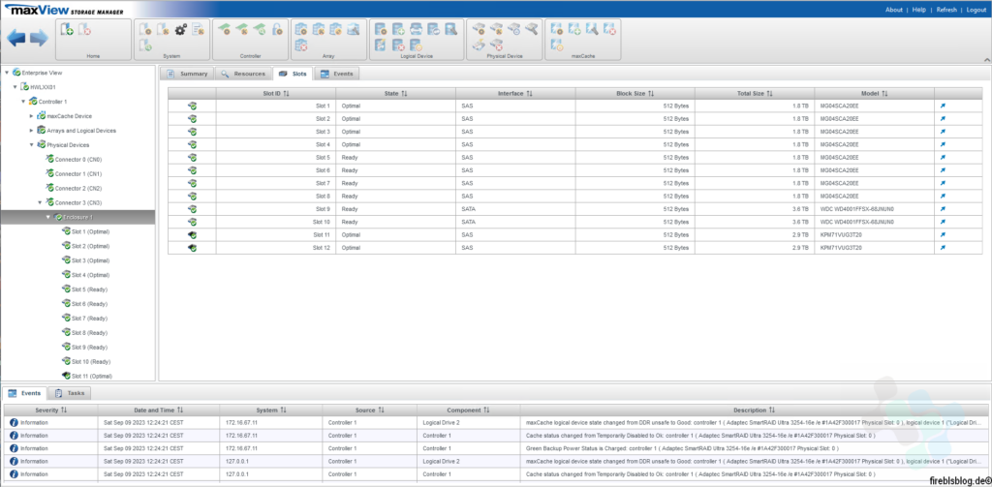Collapse the HWLXX01 tree node
The image size is (992, 487).
tap(15, 87)
